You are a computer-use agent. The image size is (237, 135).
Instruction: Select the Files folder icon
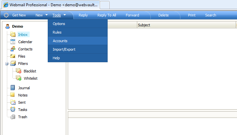tap(13, 56)
